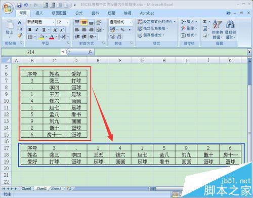Click the Cut scissors icon
Image resolution: width=253 pixels, height=198 pixels.
pos(19,22)
